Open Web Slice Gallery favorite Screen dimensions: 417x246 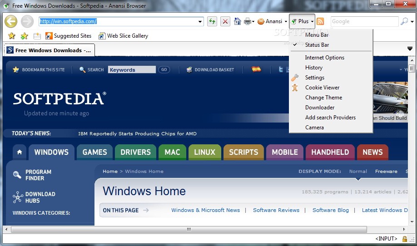coord(123,36)
